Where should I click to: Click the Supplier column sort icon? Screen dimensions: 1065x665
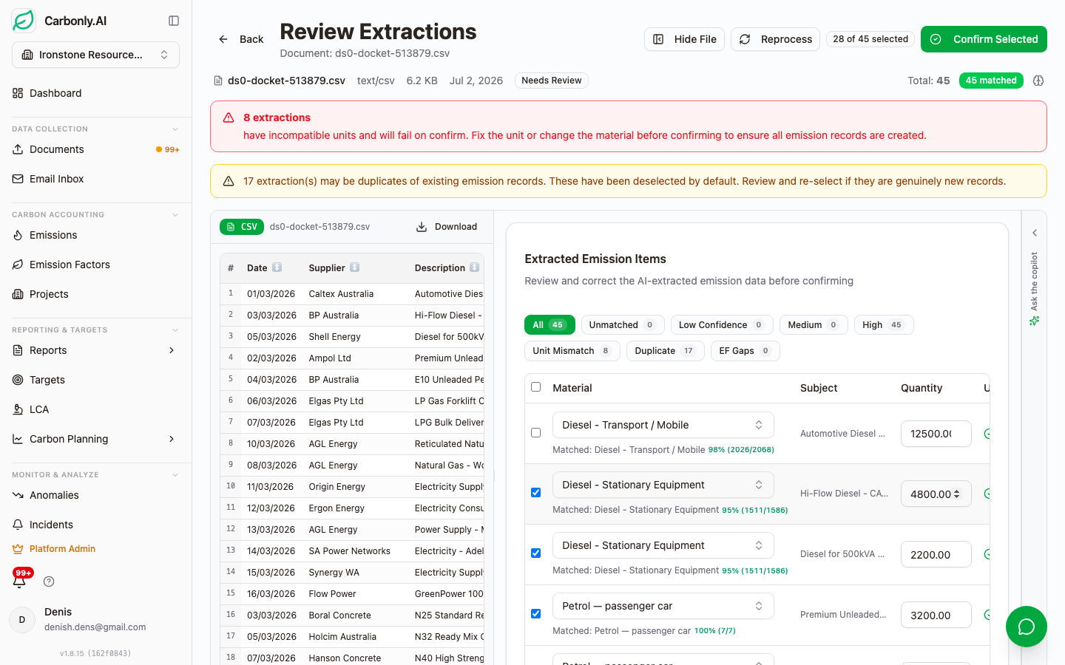coord(354,267)
